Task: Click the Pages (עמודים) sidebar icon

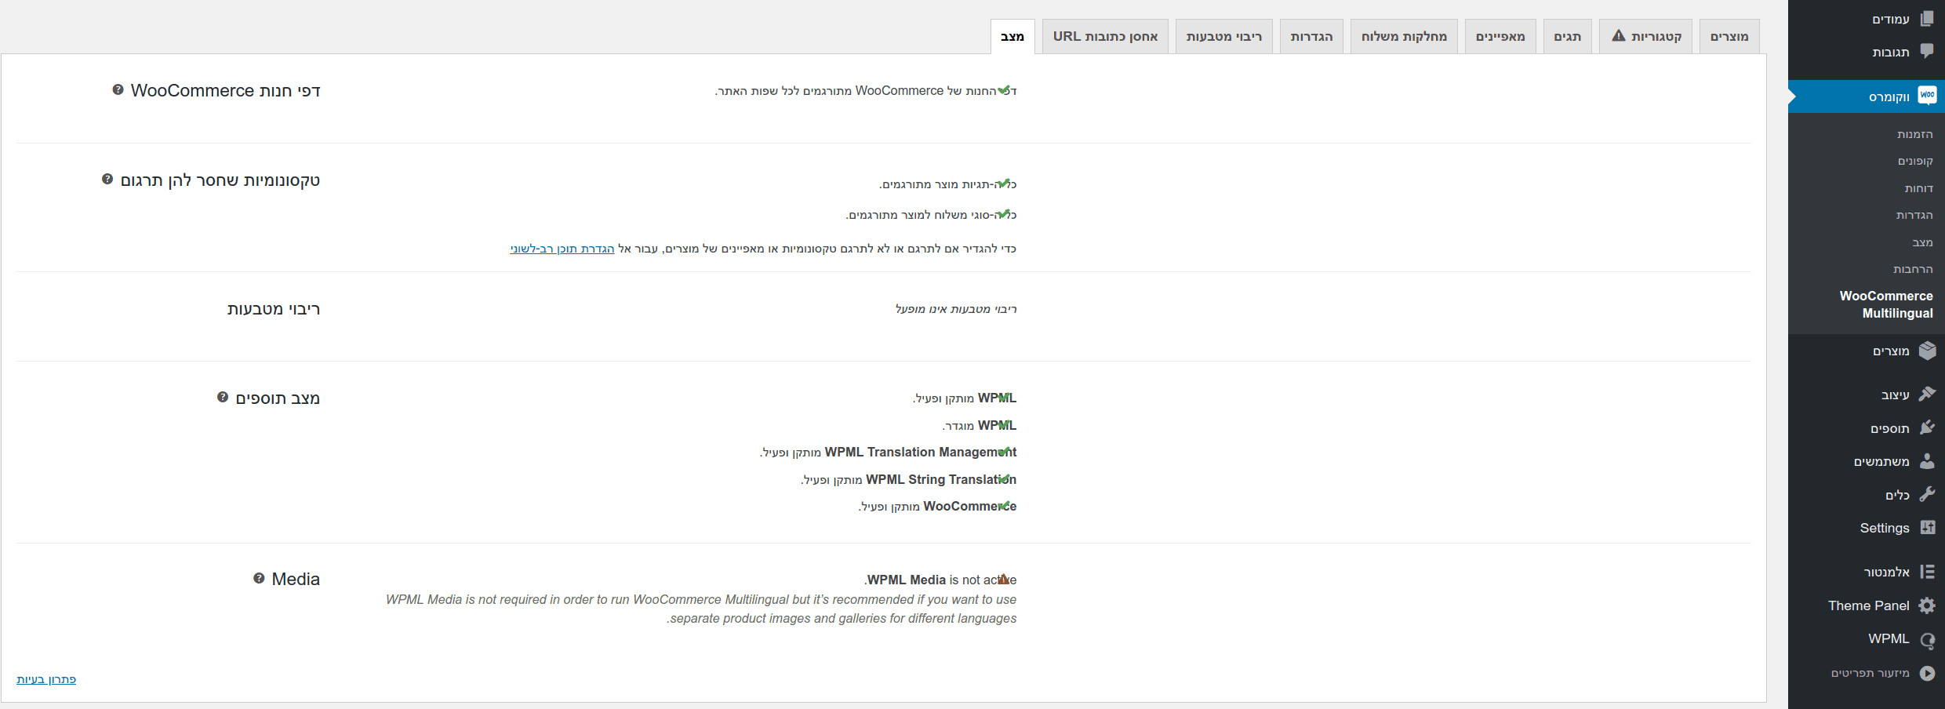Action: click(1927, 19)
